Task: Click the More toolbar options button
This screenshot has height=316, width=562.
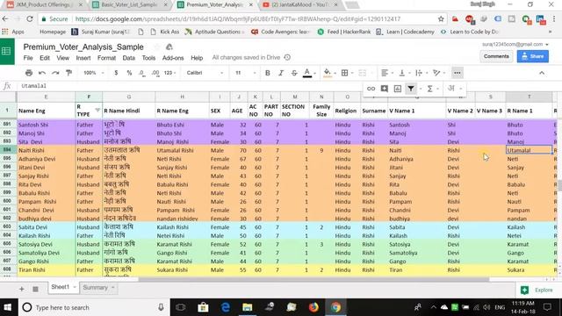Action: tap(457, 73)
